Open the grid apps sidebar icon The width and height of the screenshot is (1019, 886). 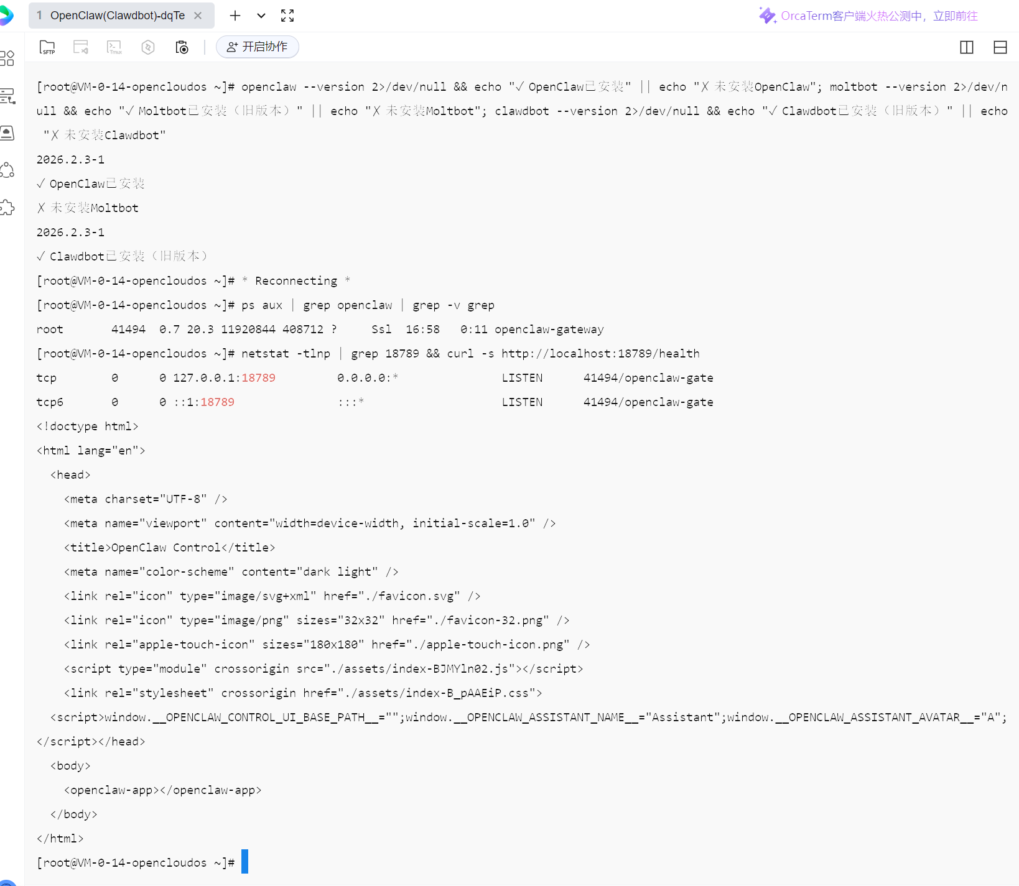(7, 58)
